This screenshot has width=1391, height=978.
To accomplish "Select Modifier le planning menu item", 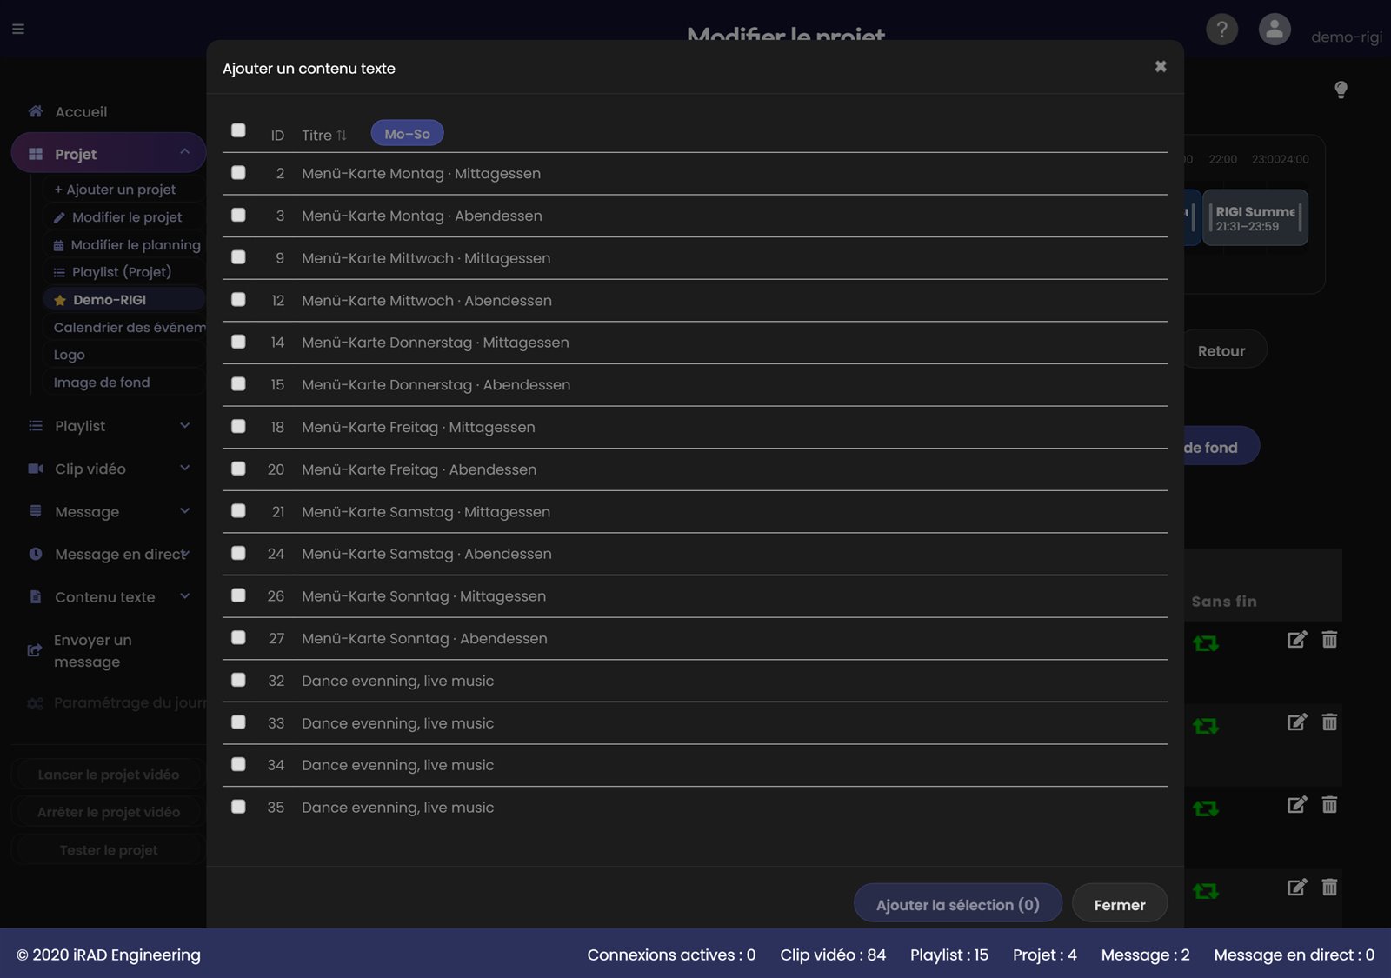I will (127, 245).
